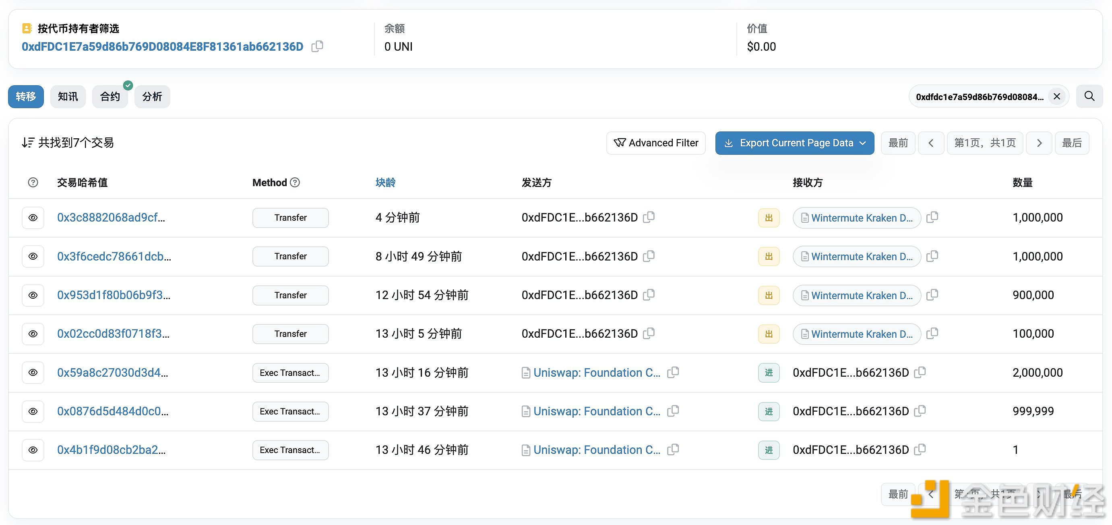This screenshot has height=525, width=1112.
Task: Copy the token holder address 0xdFDC1E7a...
Action: pyautogui.click(x=317, y=46)
